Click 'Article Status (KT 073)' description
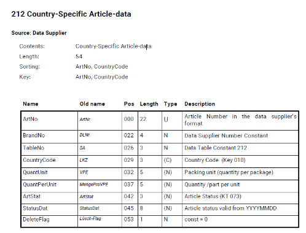Image resolution: width=306 pixels, height=233 pixels. pyautogui.click(x=213, y=196)
